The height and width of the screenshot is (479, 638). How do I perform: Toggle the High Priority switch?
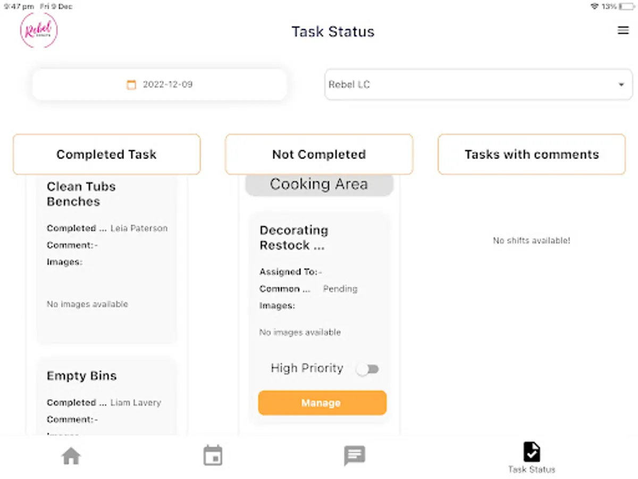click(x=368, y=369)
